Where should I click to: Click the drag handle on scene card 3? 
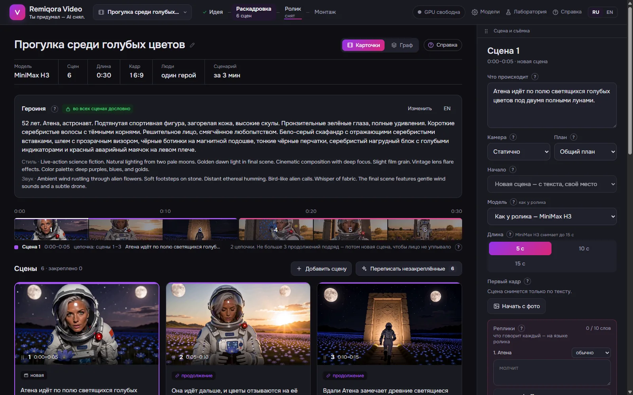[x=325, y=357]
